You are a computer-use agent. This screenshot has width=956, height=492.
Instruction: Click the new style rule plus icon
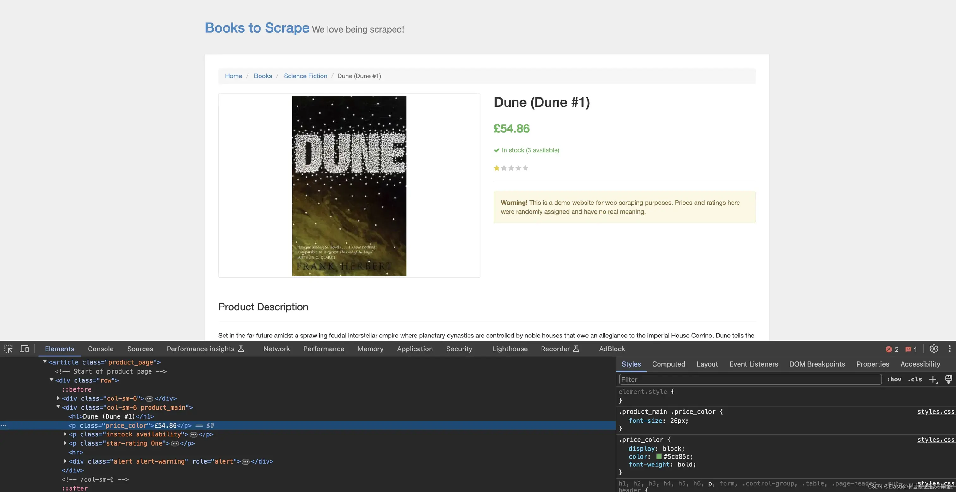(x=933, y=379)
